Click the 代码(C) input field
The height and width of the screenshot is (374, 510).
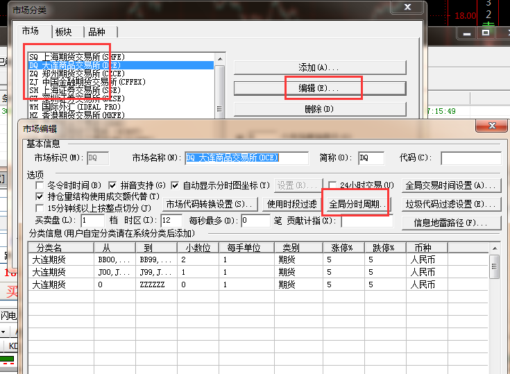pyautogui.click(x=471, y=158)
